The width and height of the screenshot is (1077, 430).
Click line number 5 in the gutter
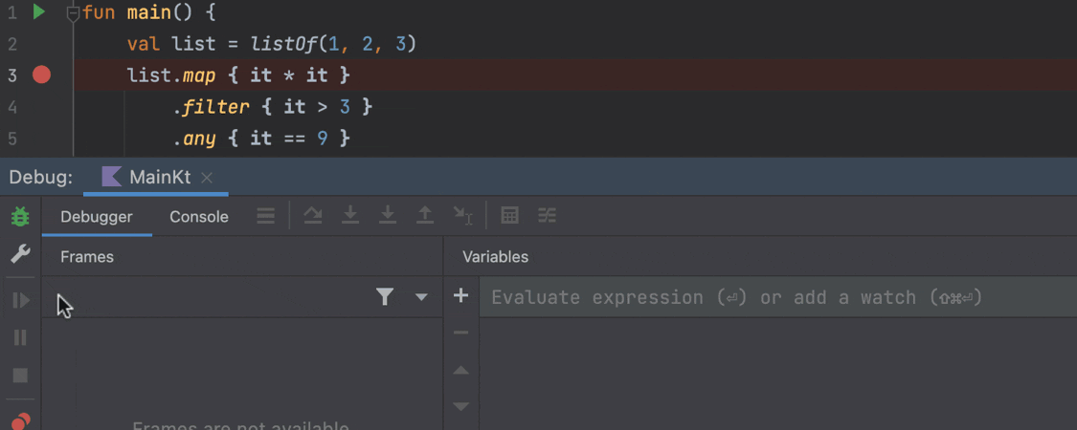point(11,140)
